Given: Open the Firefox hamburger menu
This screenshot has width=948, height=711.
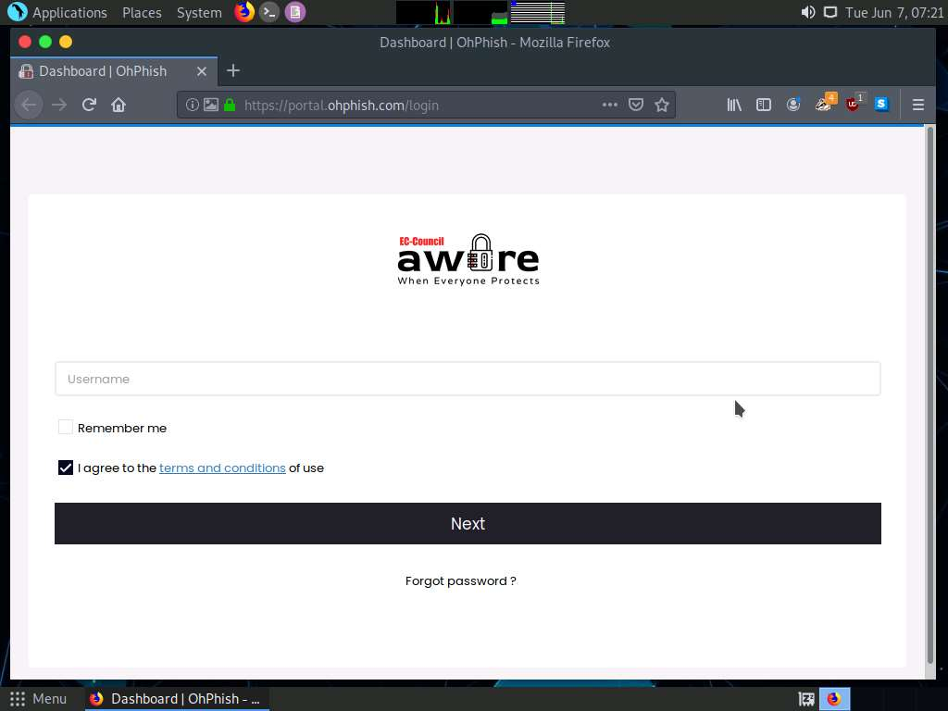Looking at the screenshot, I should [918, 106].
